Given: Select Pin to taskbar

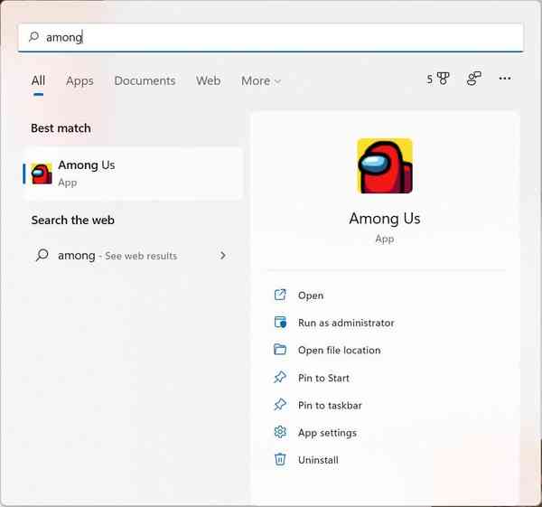Looking at the screenshot, I should 330,405.
